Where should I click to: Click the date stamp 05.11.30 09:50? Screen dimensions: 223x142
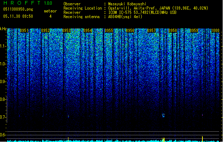18,16
